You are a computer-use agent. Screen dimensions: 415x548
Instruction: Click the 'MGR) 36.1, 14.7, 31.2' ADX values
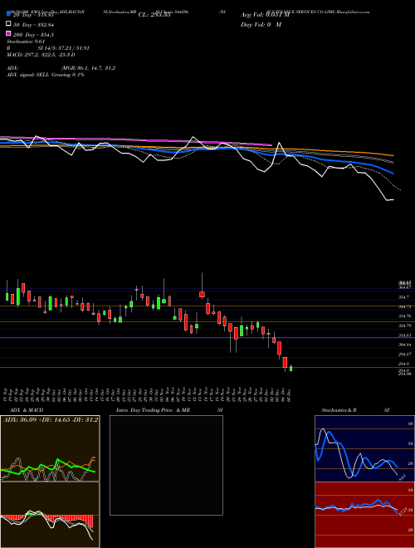[88, 68]
